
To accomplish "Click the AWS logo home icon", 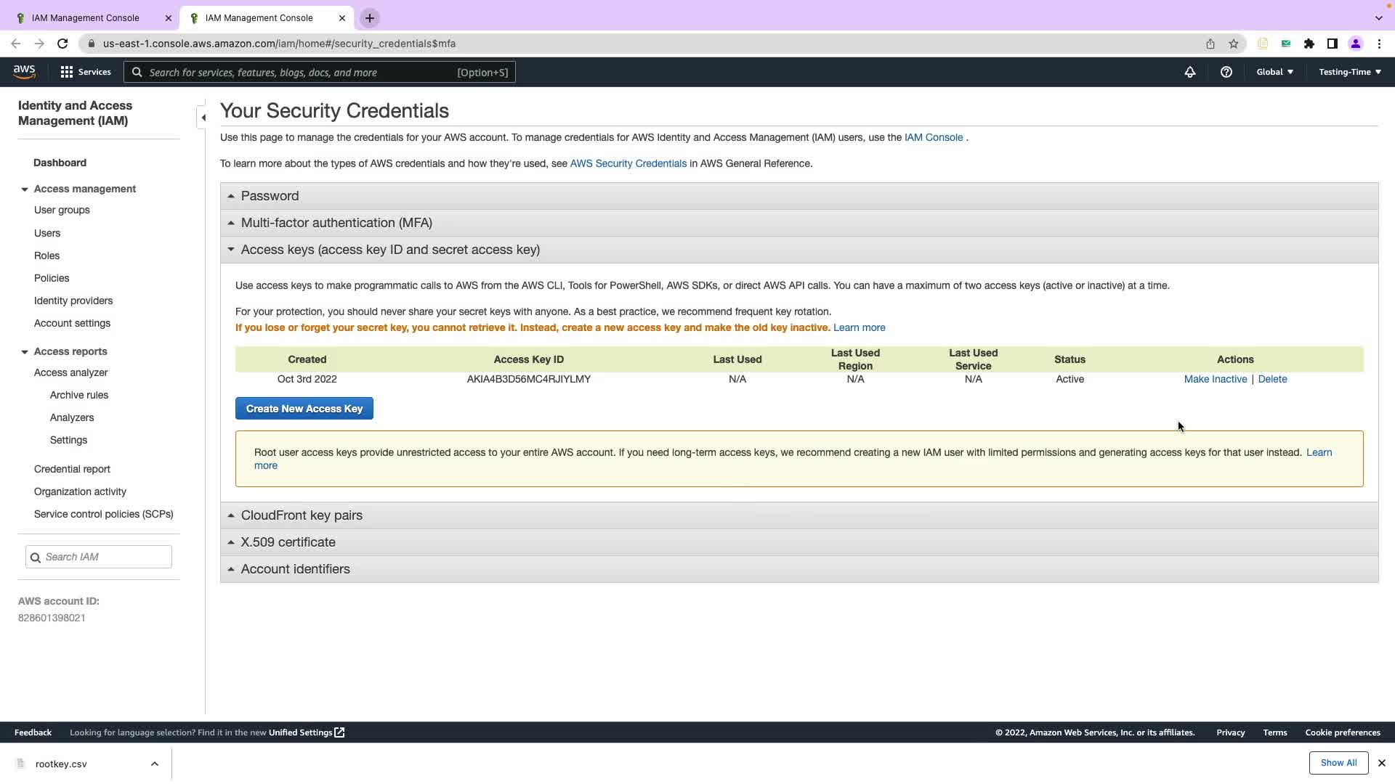I will [24, 71].
